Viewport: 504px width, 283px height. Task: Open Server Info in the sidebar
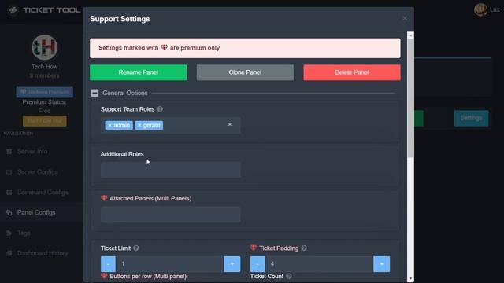click(32, 152)
